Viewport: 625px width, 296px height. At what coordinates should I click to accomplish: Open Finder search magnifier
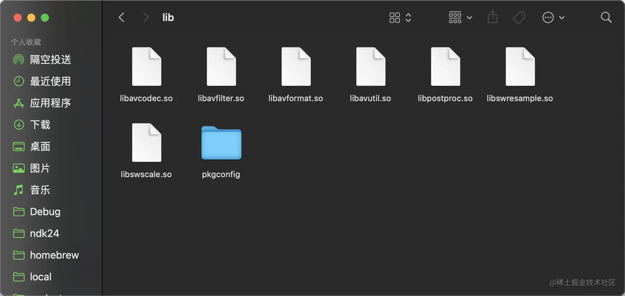point(606,17)
